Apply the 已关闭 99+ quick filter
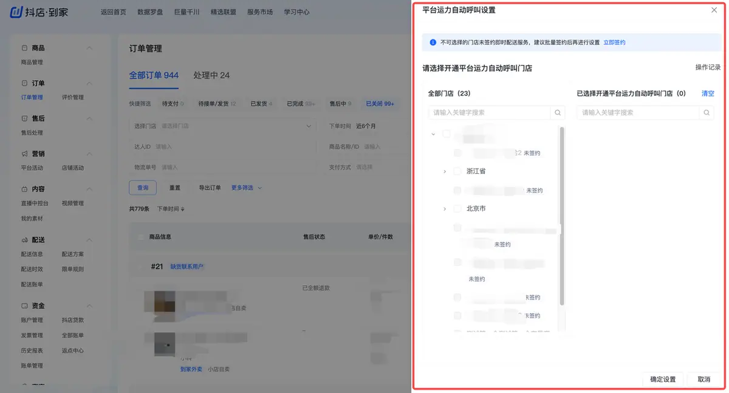Image resolution: width=729 pixels, height=393 pixels. [x=380, y=104]
